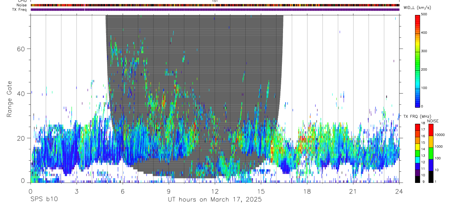Click the x-axis tick label '6'
Screen dimensions: 449x207
(122, 191)
